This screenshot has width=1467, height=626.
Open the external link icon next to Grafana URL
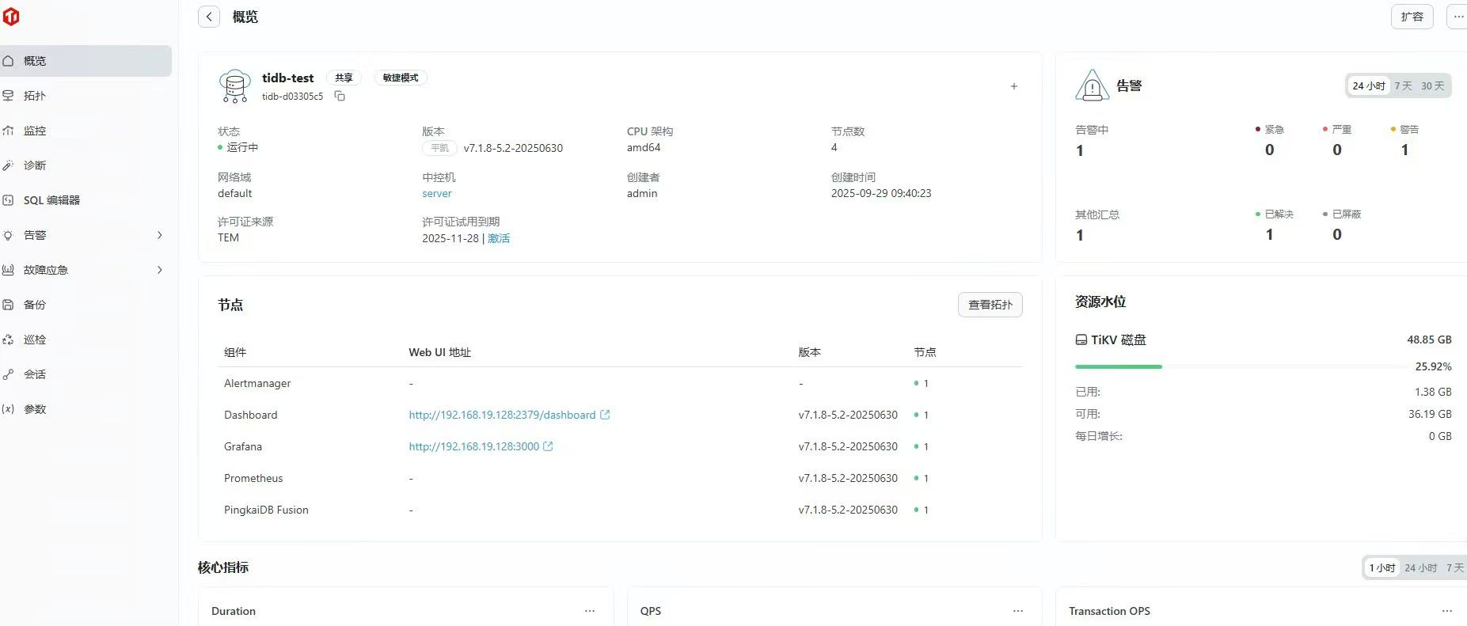[x=548, y=446]
